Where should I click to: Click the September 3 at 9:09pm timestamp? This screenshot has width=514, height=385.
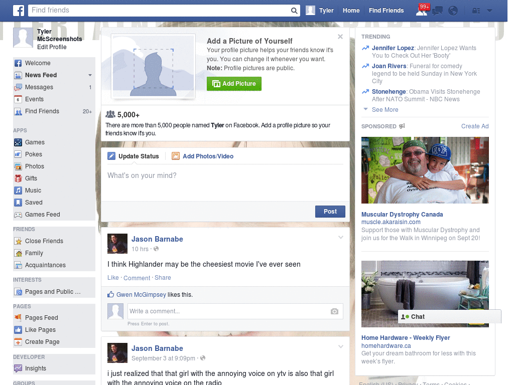click(x=163, y=358)
